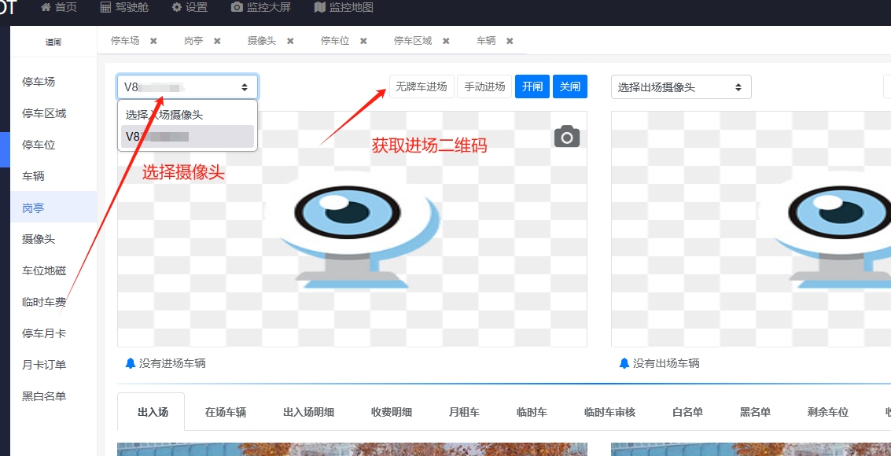Close the 车辆 tab
Screen dimensions: 891x456
(x=510, y=41)
